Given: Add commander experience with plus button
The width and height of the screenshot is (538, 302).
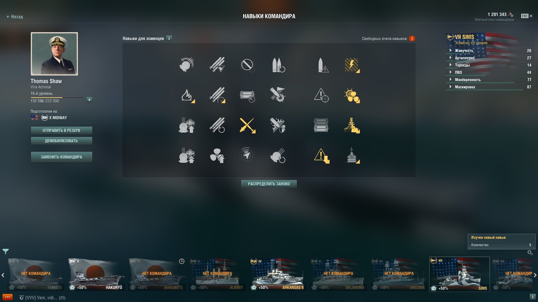Looking at the screenshot, I should point(89,100).
